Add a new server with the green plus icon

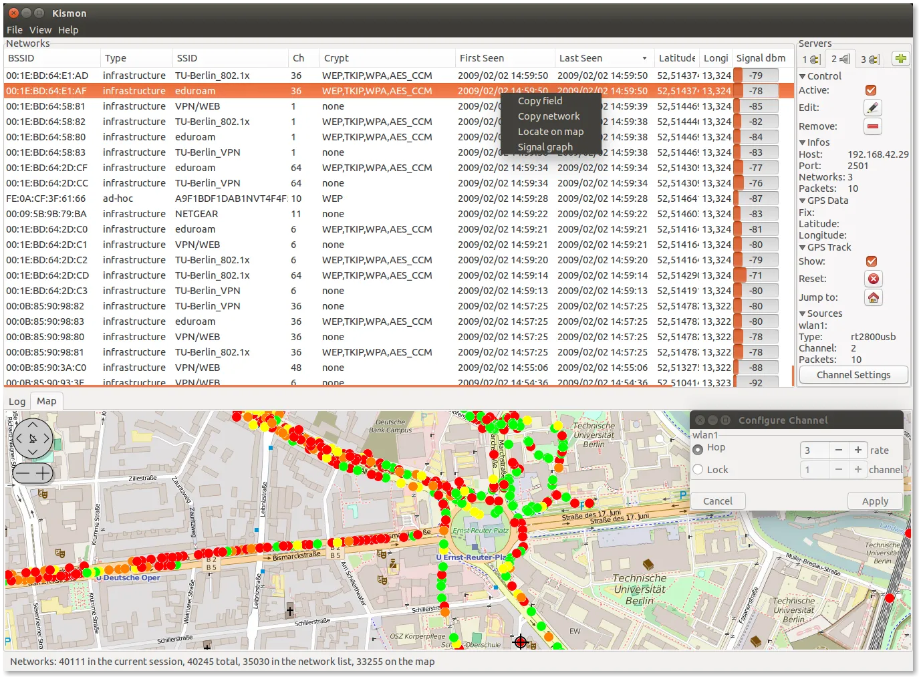(x=900, y=59)
